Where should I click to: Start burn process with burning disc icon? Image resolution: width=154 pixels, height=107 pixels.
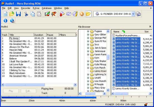62,14
